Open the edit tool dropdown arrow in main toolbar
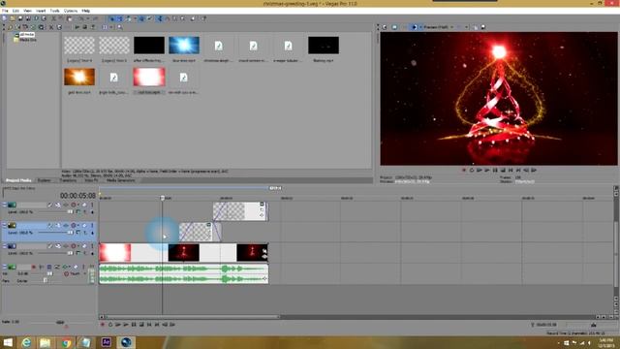620x349 pixels. click(135, 18)
